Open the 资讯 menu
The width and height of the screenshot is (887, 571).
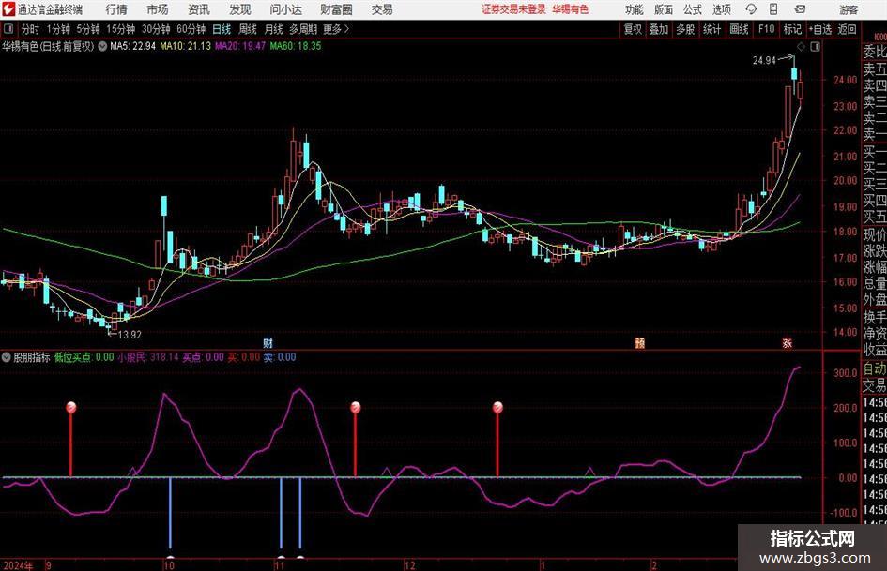coord(199,9)
